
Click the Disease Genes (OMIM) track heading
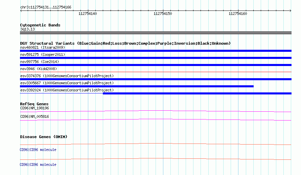pyautogui.click(x=44, y=137)
